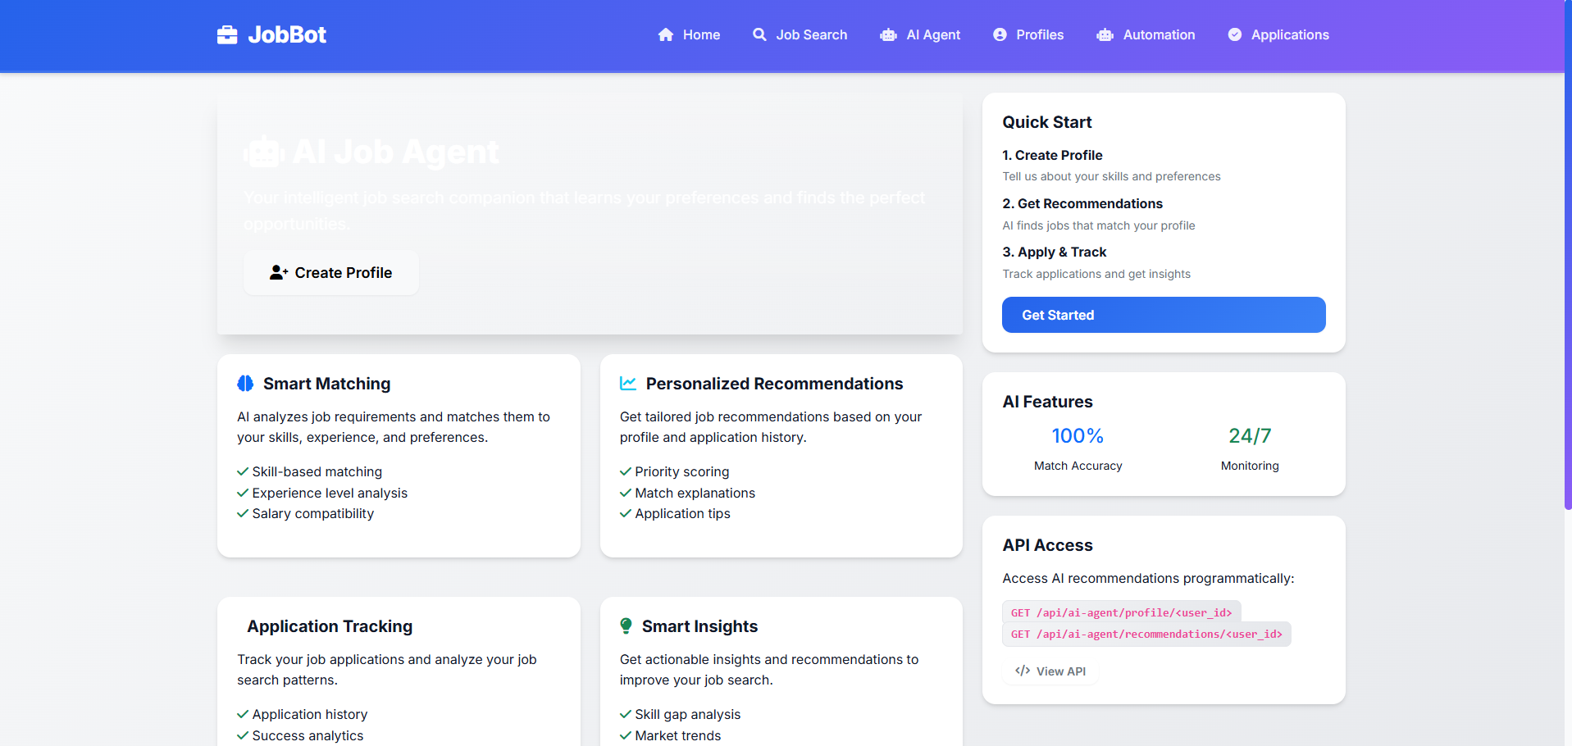Click the Applications checkmark icon
This screenshot has height=746, width=1572.
[1234, 34]
